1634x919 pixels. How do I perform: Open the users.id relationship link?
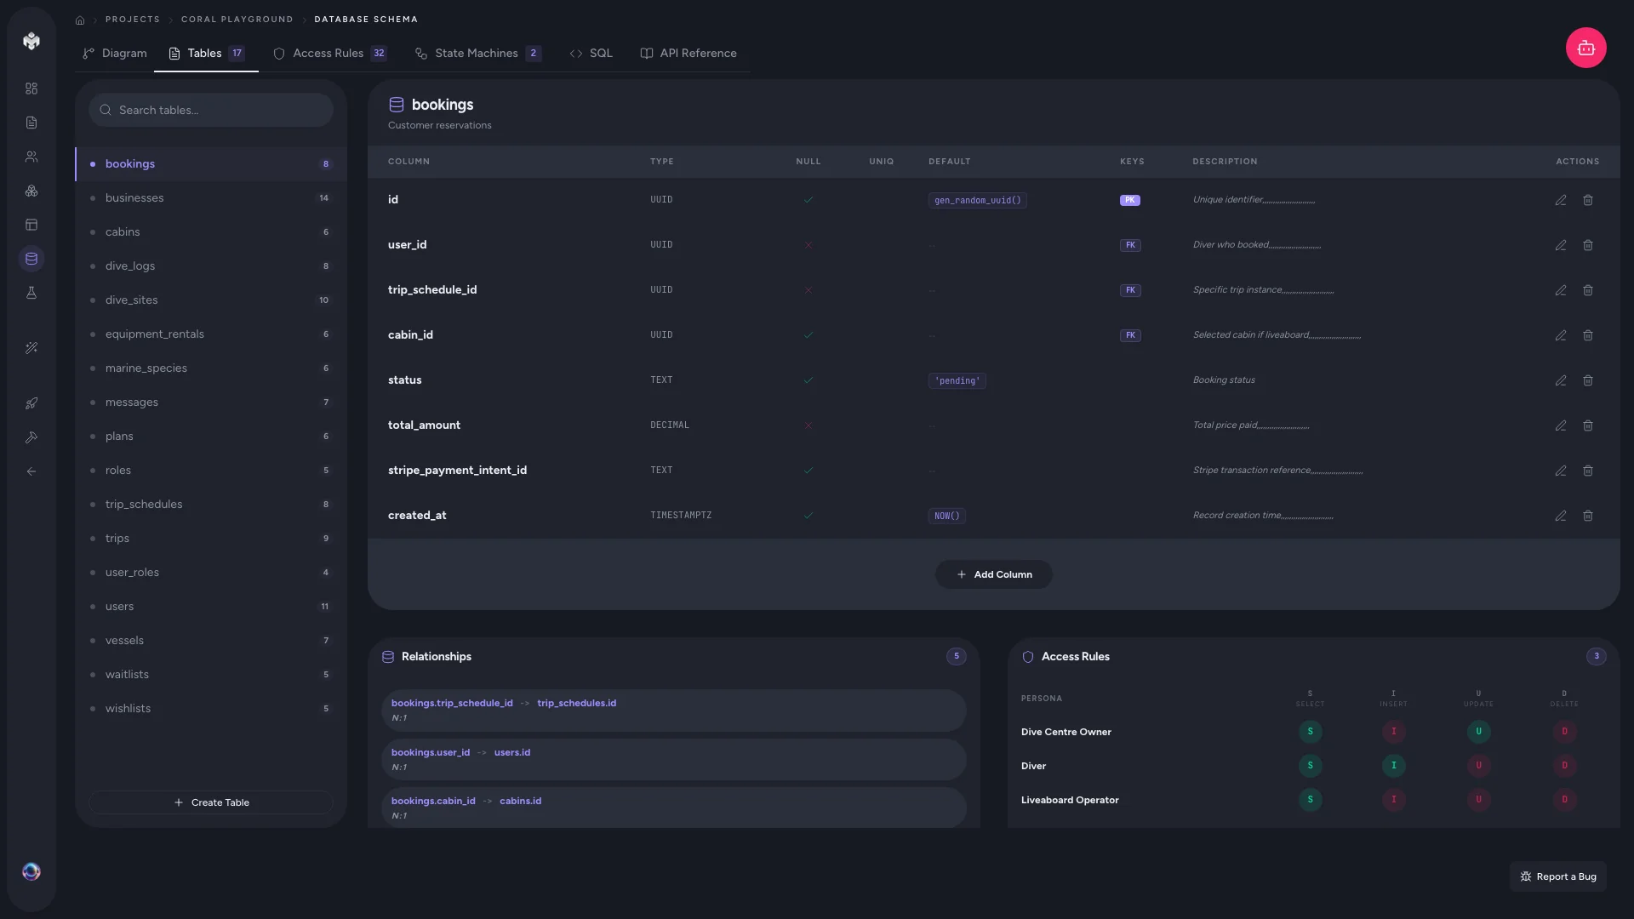click(x=511, y=752)
